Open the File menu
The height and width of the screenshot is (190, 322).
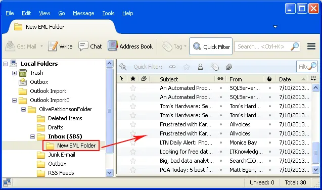tap(10, 13)
